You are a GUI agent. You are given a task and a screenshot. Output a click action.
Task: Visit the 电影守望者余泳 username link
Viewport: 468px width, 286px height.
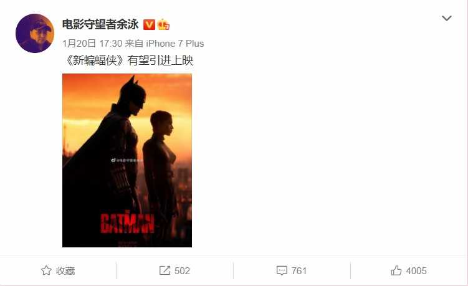click(100, 24)
